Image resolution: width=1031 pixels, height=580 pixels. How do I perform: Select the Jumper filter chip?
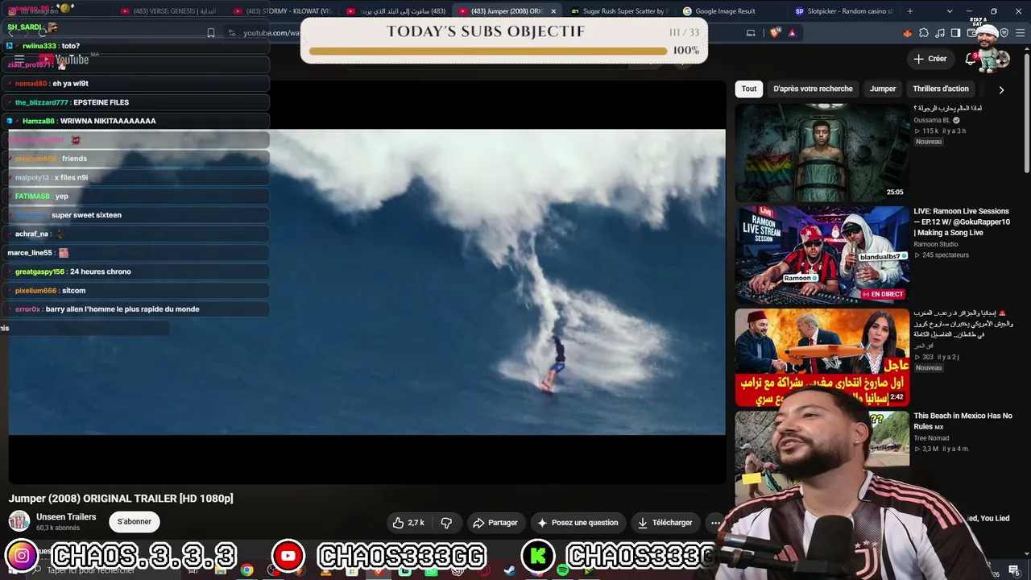883,89
